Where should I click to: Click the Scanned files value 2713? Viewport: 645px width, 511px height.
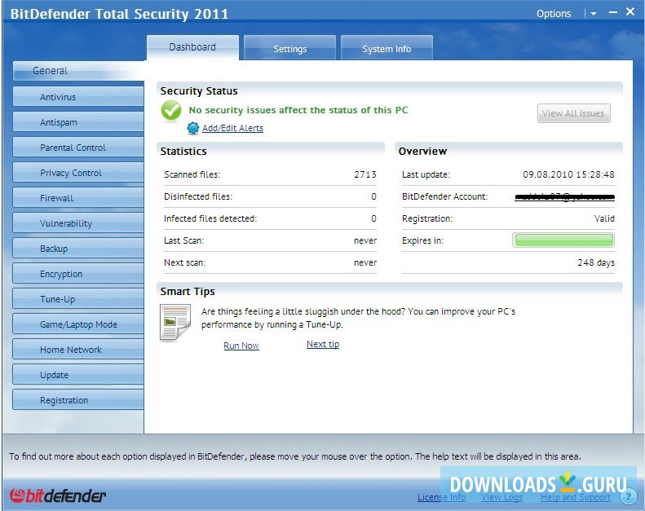pos(365,174)
